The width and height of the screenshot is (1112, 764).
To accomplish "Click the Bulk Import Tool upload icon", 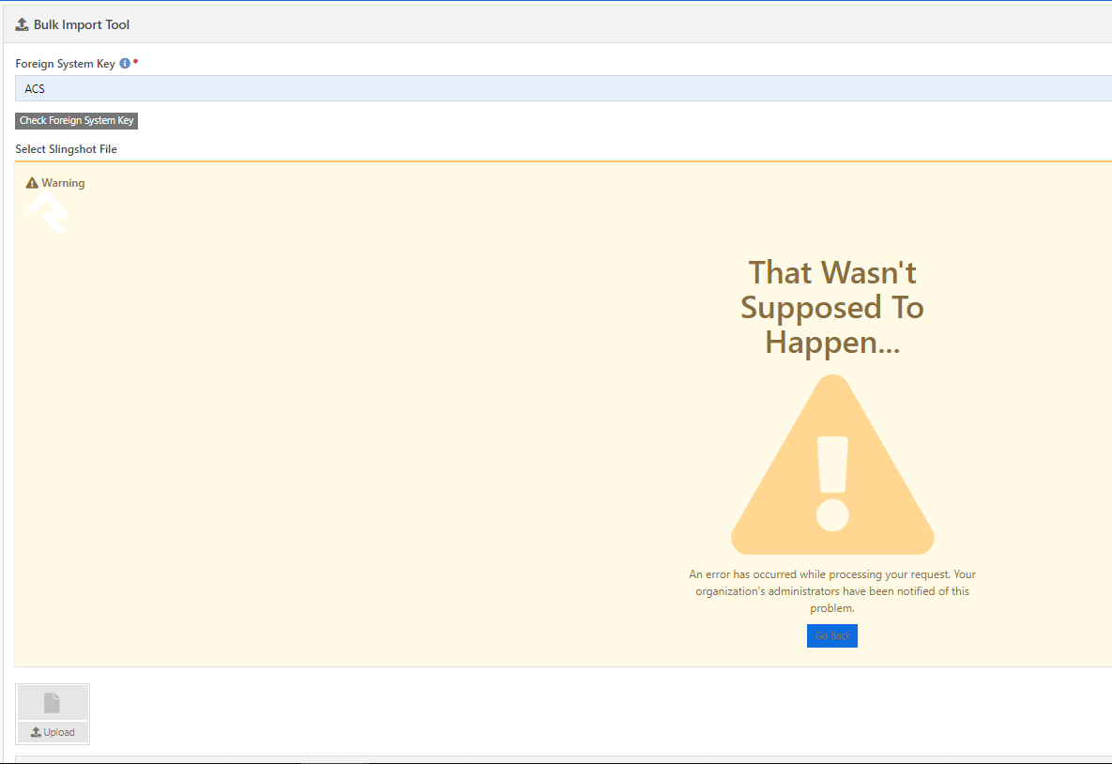I will coord(22,24).
